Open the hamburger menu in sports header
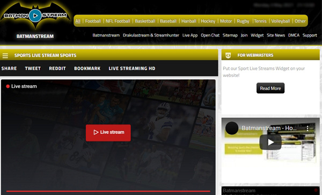This screenshot has width=322, height=195. pos(5,56)
